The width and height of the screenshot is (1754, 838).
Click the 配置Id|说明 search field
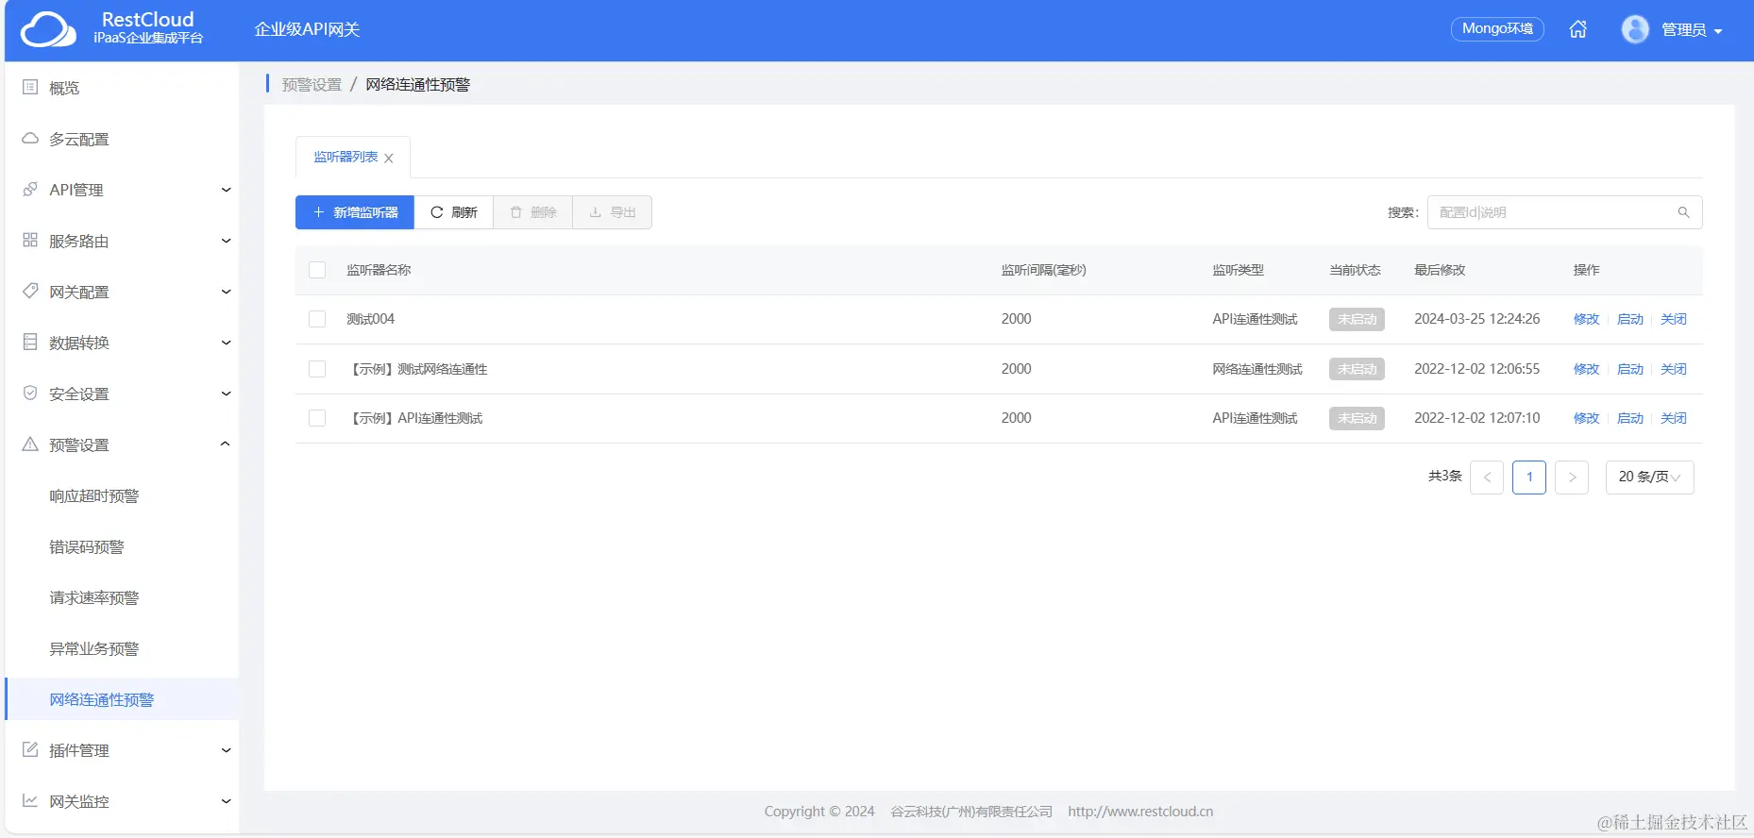click(1564, 212)
